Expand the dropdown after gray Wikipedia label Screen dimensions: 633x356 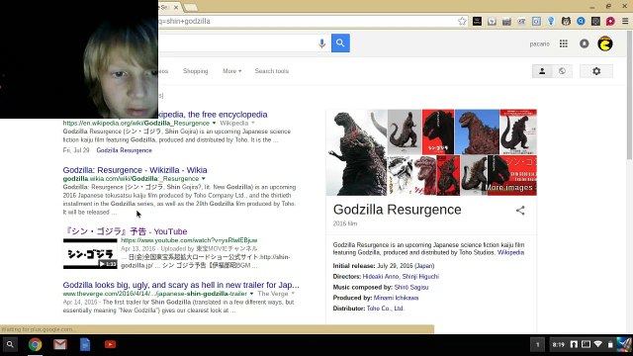253,123
